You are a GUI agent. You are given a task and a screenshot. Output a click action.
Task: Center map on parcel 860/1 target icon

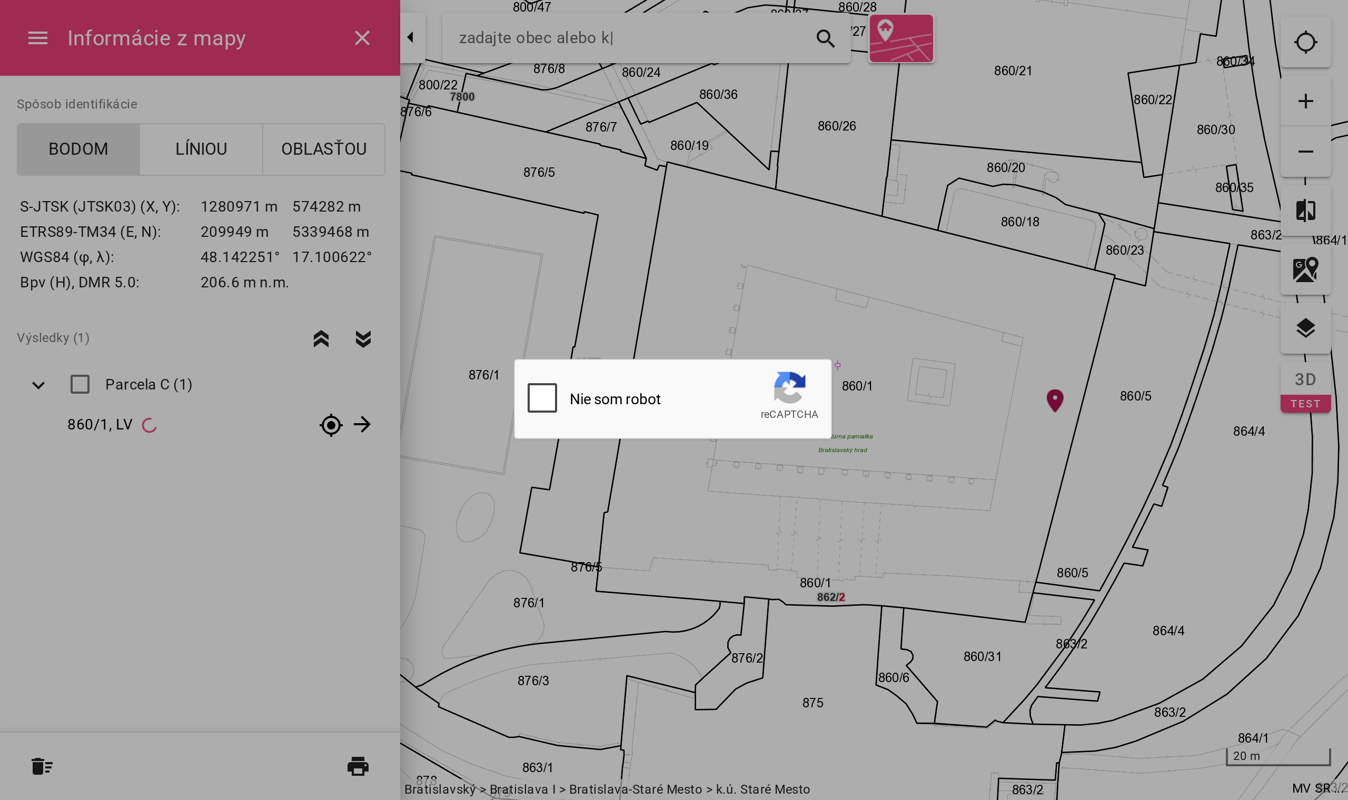(331, 425)
